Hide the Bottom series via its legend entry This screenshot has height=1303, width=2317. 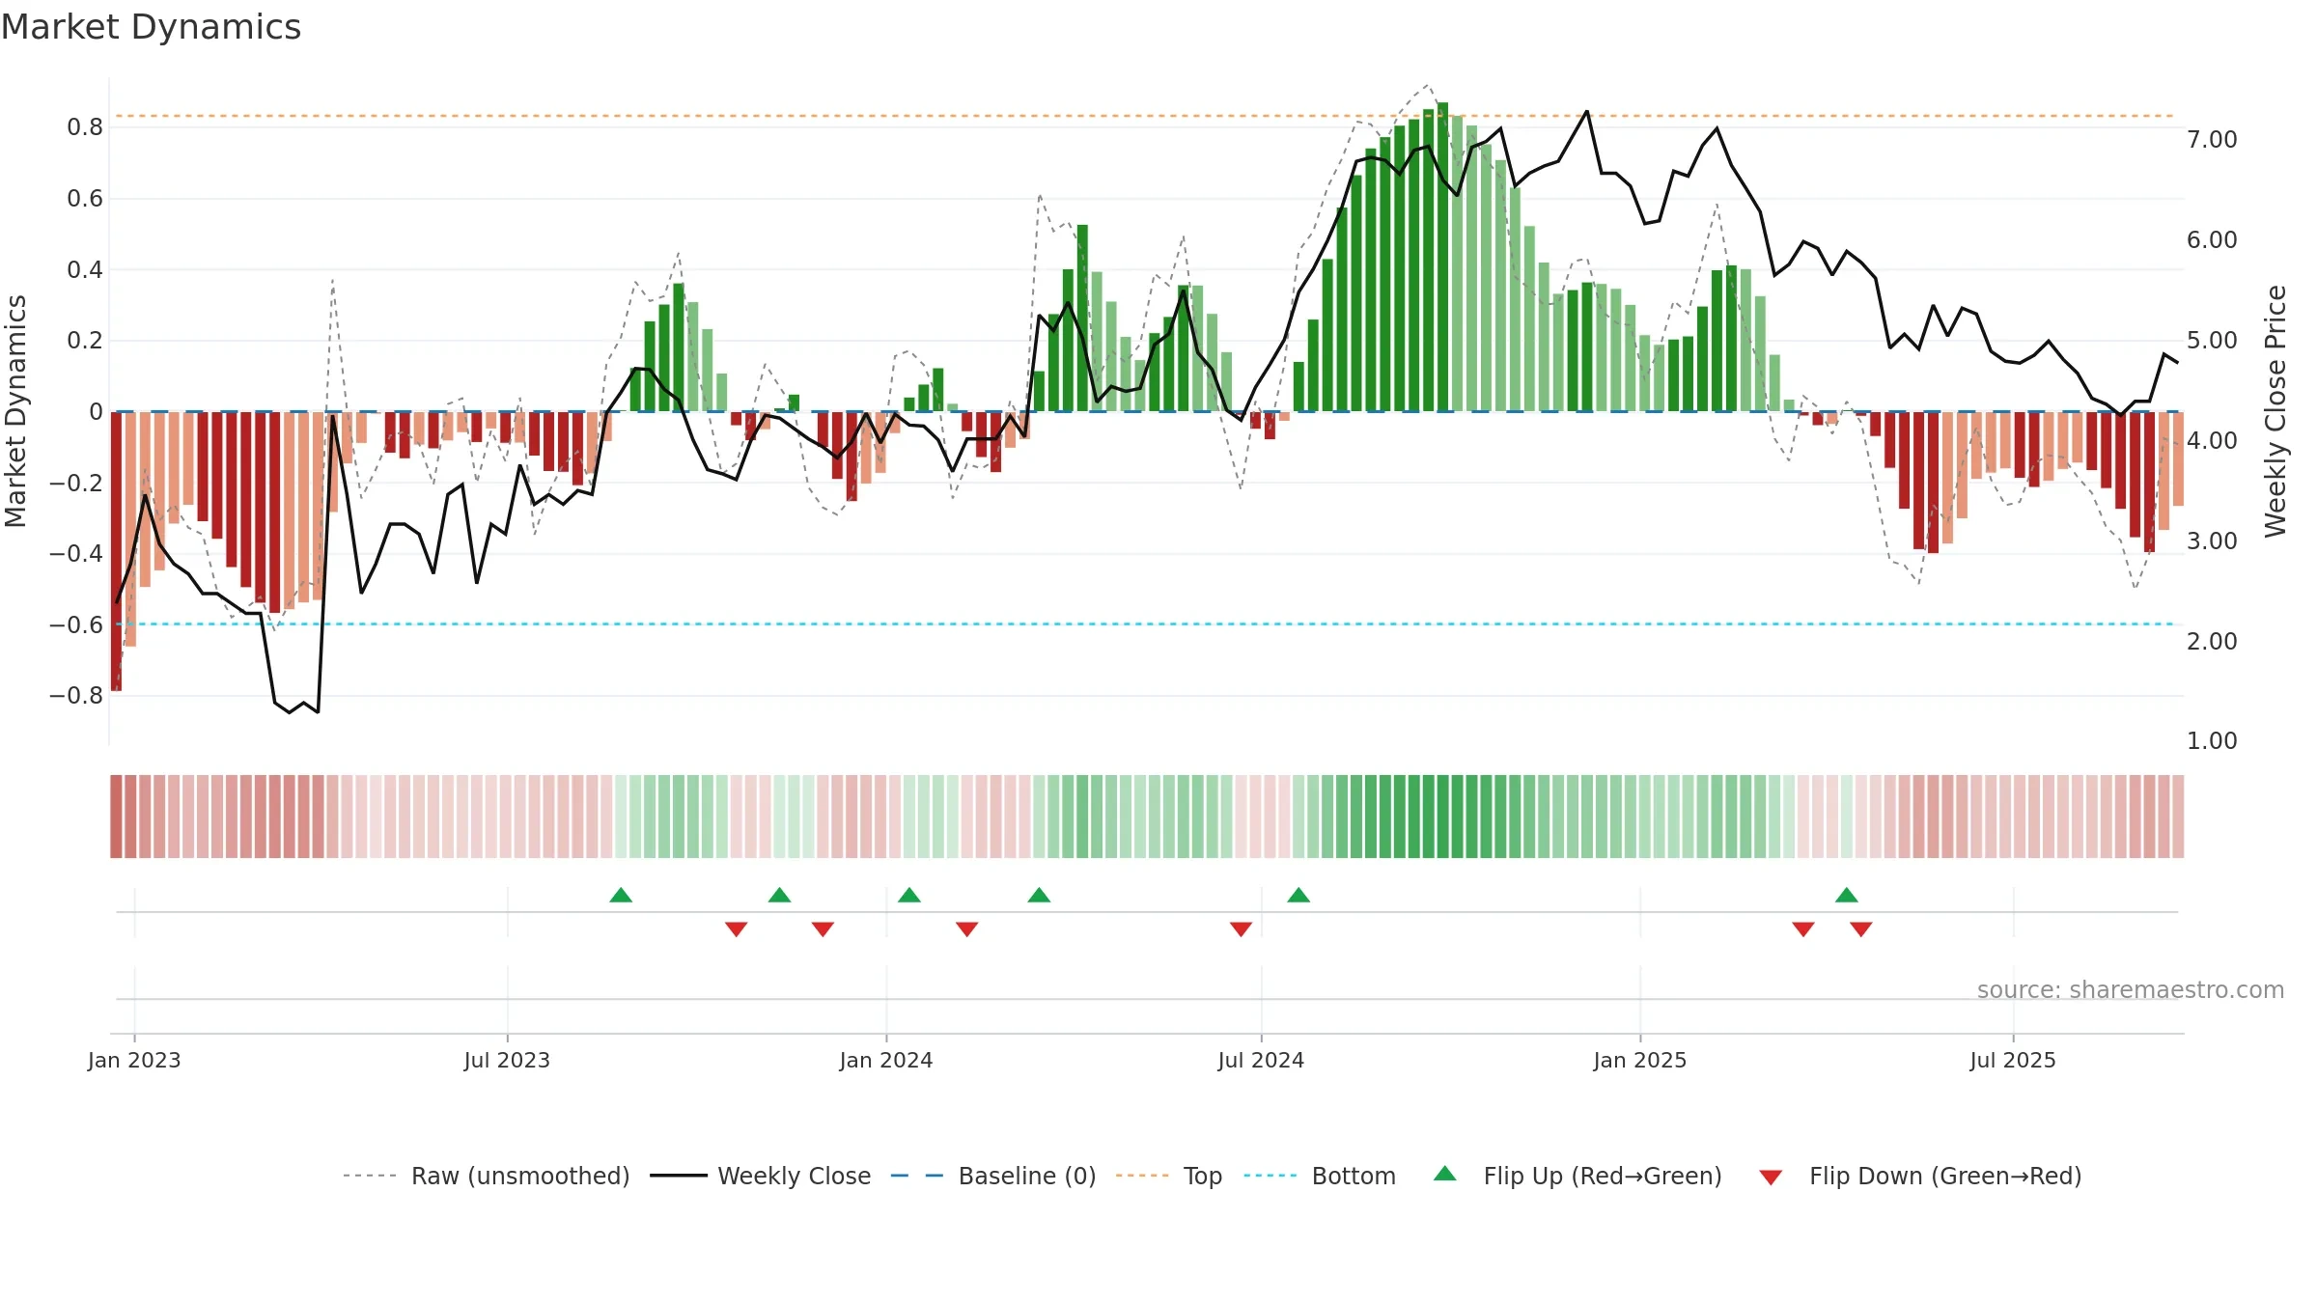click(1320, 1176)
